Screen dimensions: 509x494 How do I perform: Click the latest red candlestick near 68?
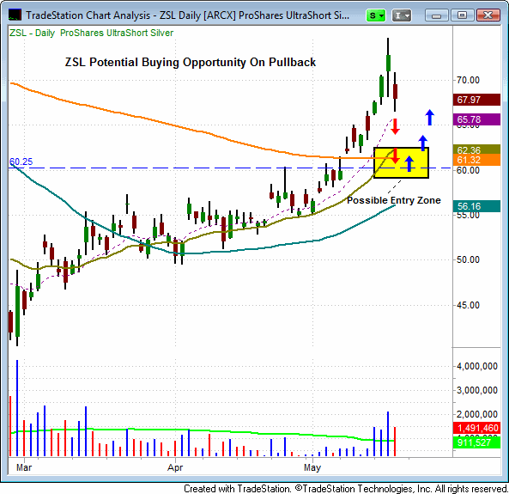tap(395, 91)
